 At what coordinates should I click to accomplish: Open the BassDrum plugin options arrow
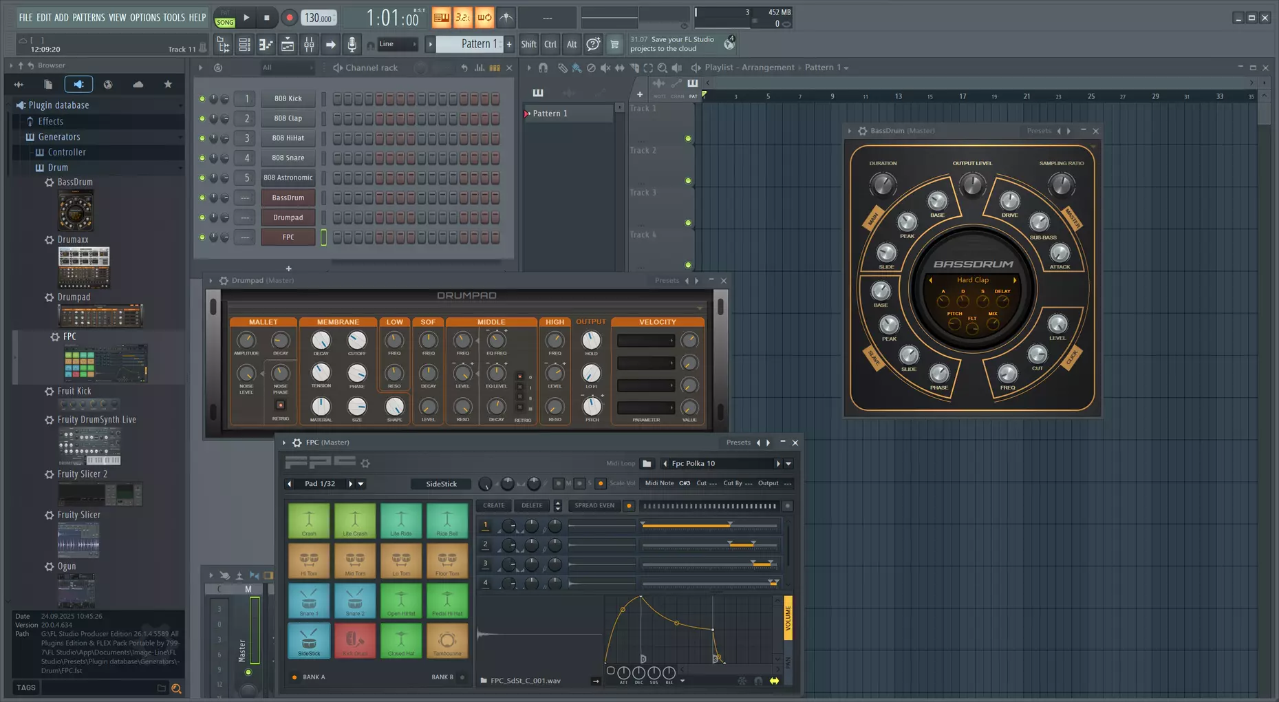pyautogui.click(x=850, y=131)
